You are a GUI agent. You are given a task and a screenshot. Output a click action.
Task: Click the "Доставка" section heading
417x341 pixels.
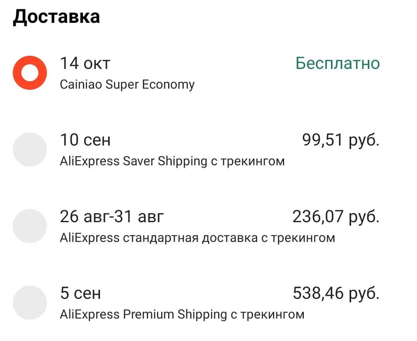tap(56, 17)
